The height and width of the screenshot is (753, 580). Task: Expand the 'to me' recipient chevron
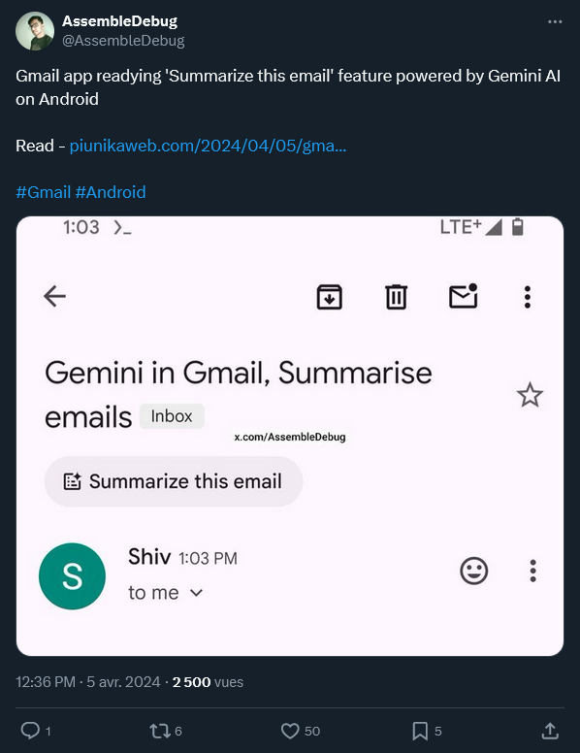click(x=196, y=593)
